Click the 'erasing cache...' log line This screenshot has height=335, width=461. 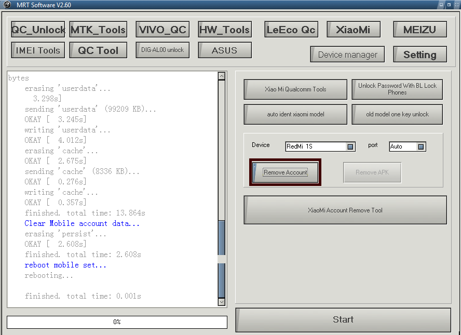pyautogui.click(x=61, y=151)
